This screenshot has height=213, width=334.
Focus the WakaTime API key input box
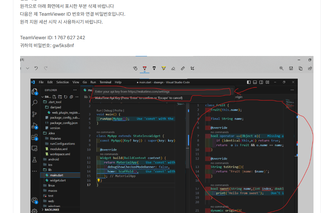[162, 91]
